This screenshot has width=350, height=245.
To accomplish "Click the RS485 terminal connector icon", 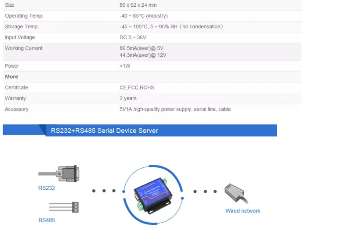I will point(64,207).
